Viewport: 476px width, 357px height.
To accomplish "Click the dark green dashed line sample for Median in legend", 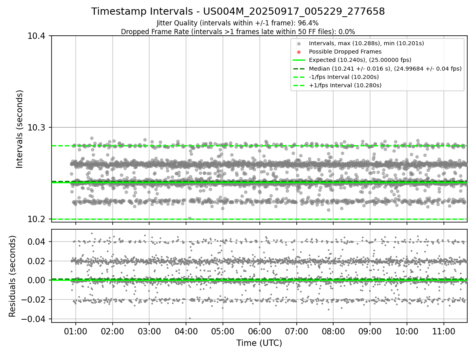I will [299, 68].
